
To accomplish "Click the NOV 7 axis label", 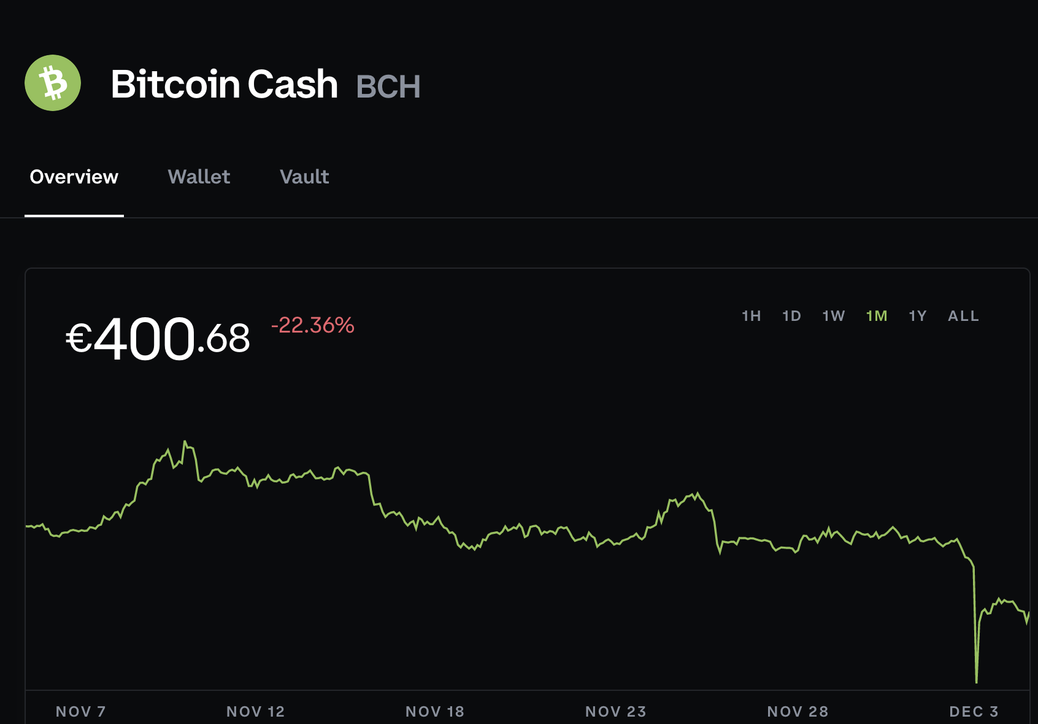I will (81, 712).
